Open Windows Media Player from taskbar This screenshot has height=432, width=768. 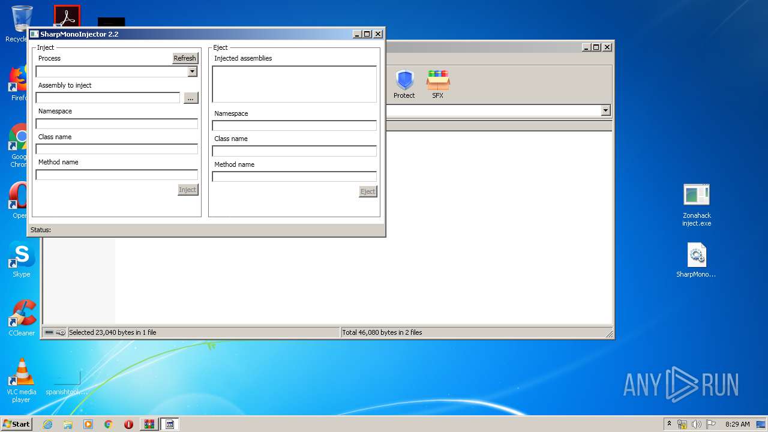[x=88, y=424]
